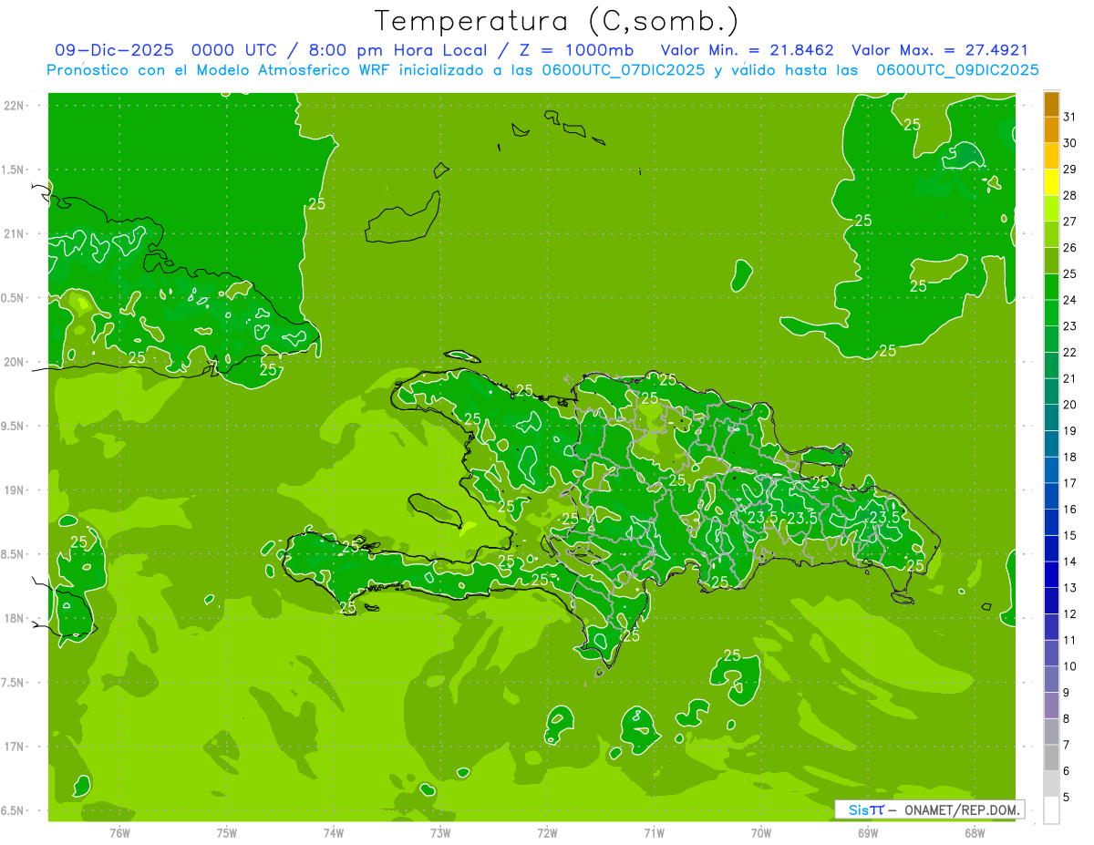Click the "68W" longitude axis label
Image resolution: width=1094 pixels, height=845 pixels.
[975, 833]
